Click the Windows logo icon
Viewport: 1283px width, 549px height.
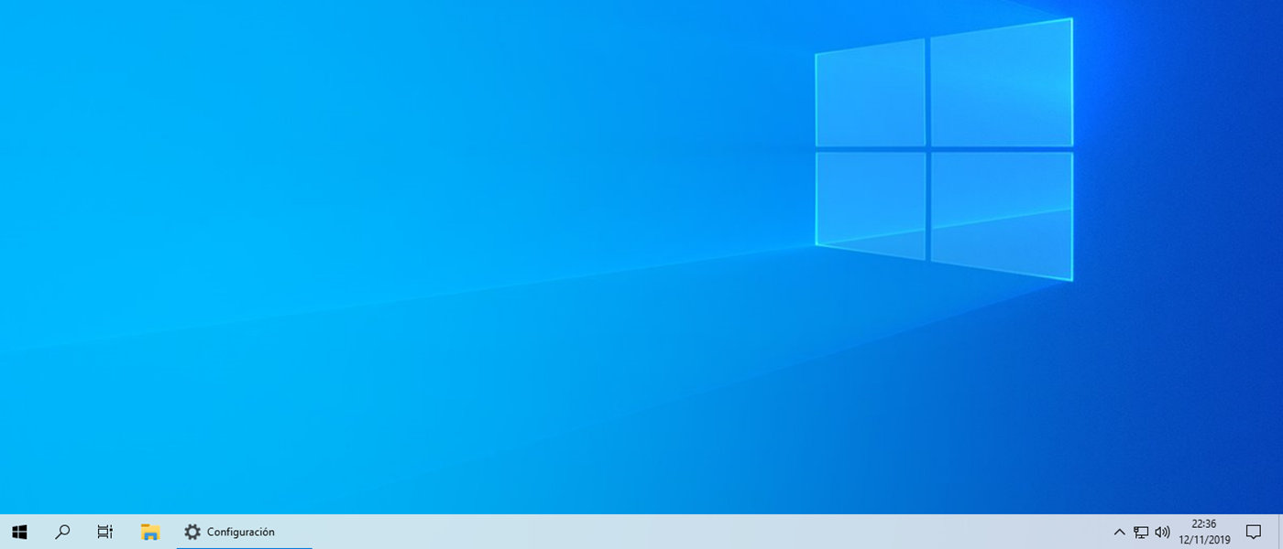point(18,531)
